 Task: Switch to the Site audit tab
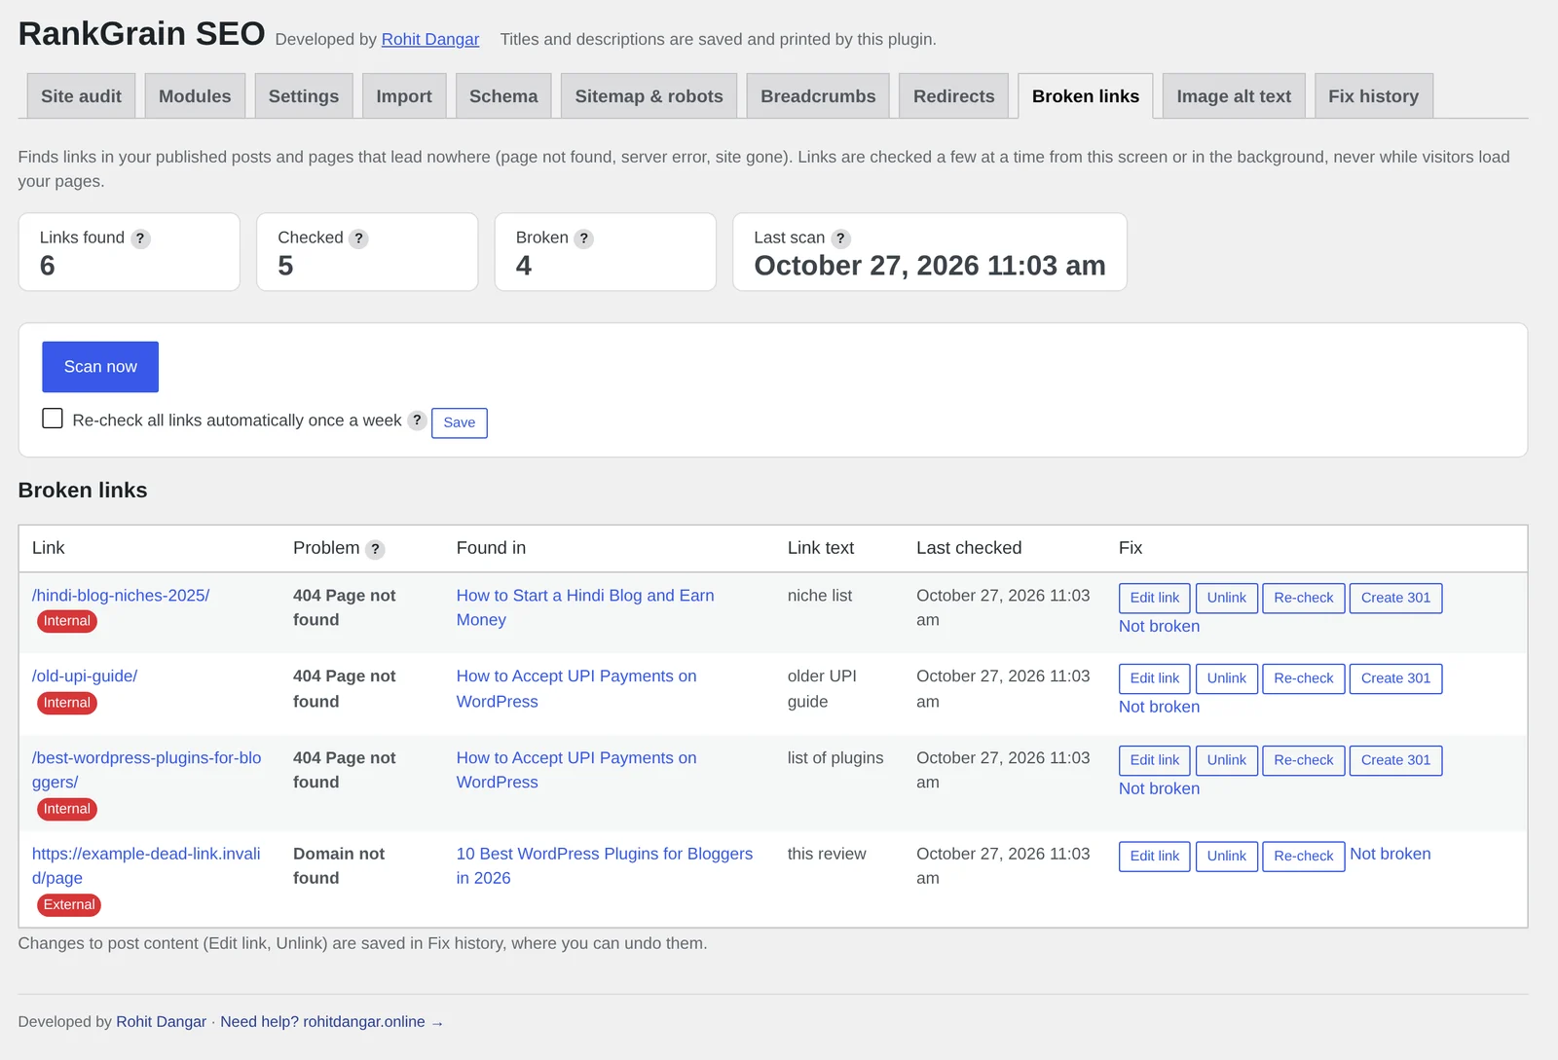81,96
